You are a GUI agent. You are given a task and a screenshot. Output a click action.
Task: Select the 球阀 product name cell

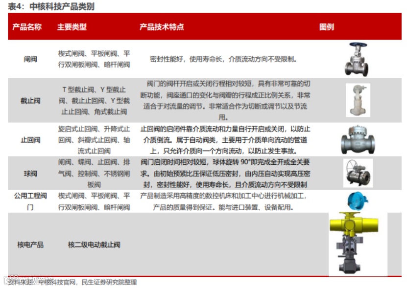(30, 174)
